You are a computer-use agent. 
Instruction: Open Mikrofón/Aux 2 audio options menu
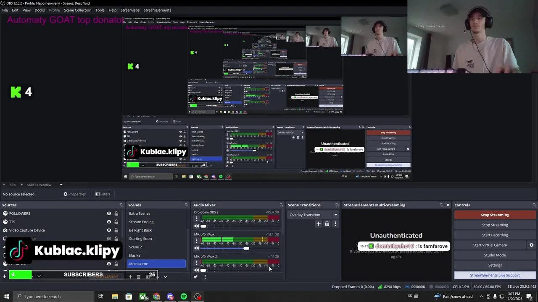point(196,263)
